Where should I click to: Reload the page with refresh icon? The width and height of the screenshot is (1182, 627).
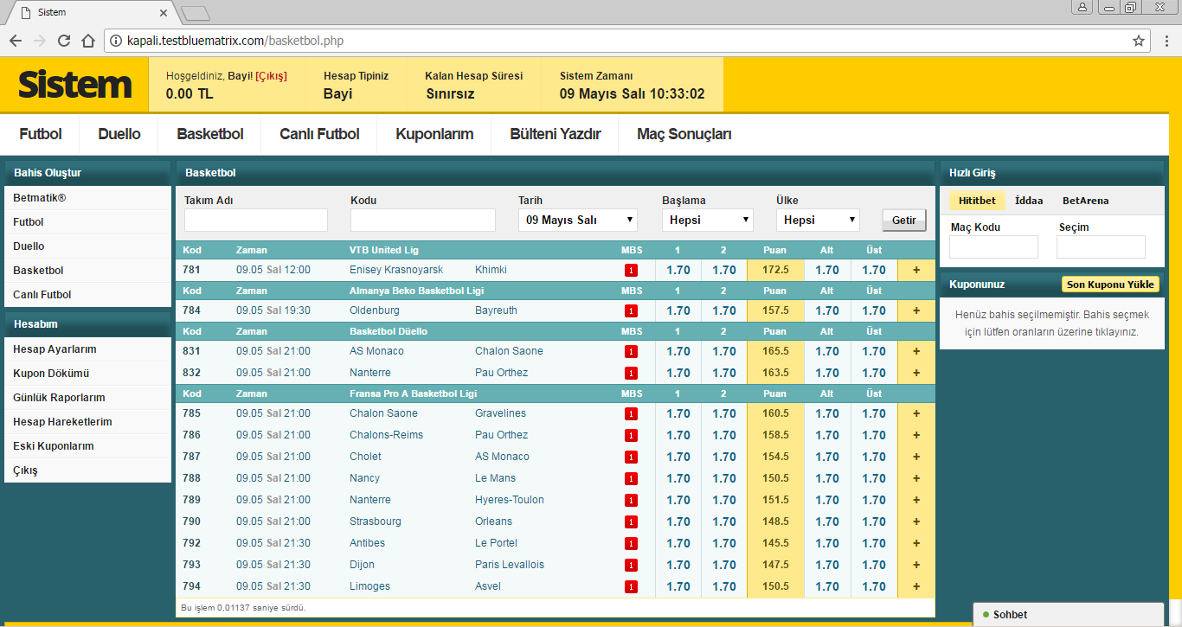pos(63,41)
